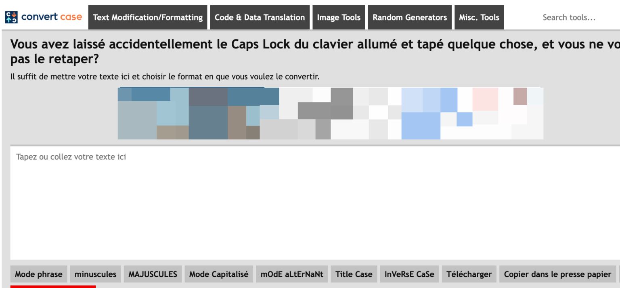620x288 pixels.
Task: Click into the text input area
Action: (x=315, y=203)
